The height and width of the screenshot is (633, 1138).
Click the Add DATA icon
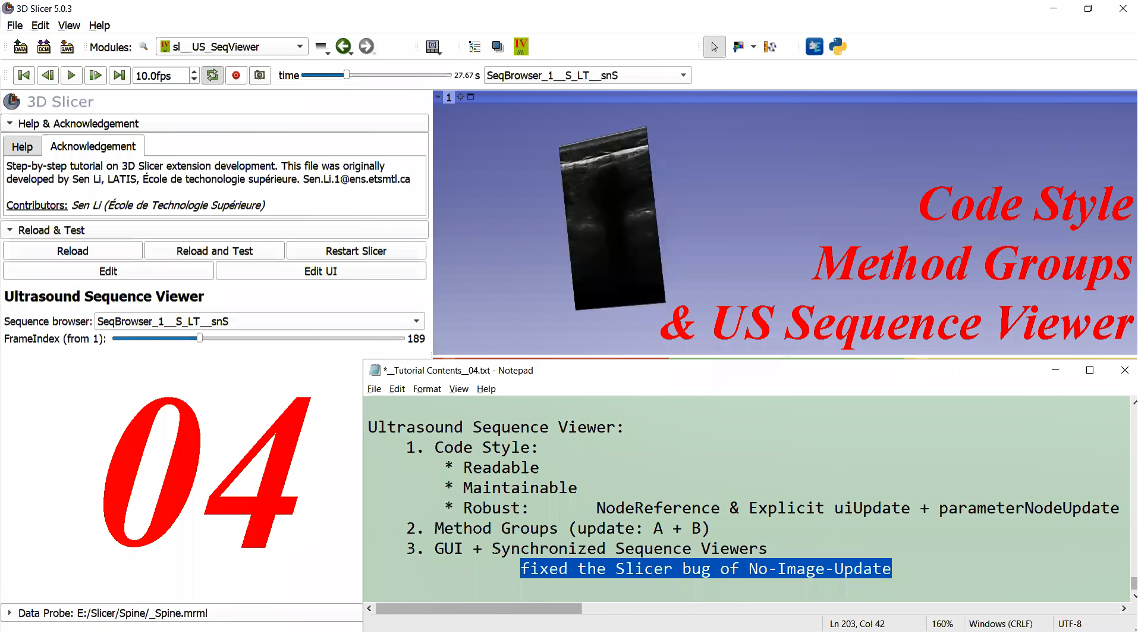tap(21, 46)
